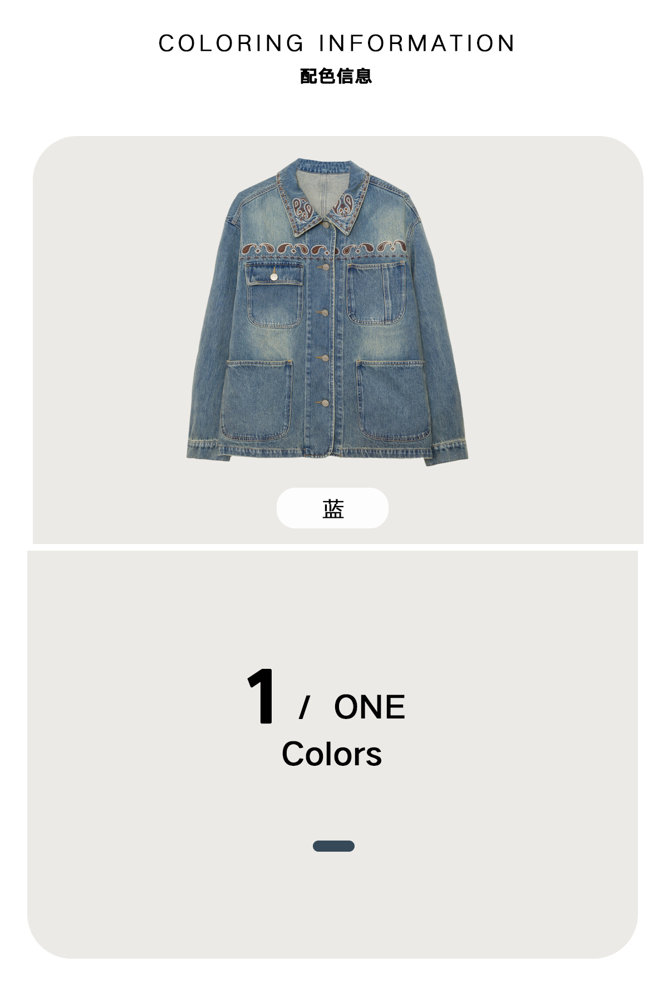Click the Colors label
This screenshot has height=981, width=668.
click(332, 754)
